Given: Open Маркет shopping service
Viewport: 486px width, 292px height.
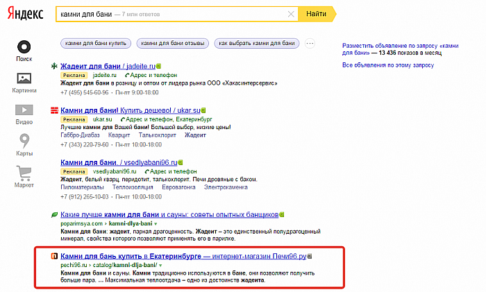Looking at the screenshot, I should click(x=24, y=177).
